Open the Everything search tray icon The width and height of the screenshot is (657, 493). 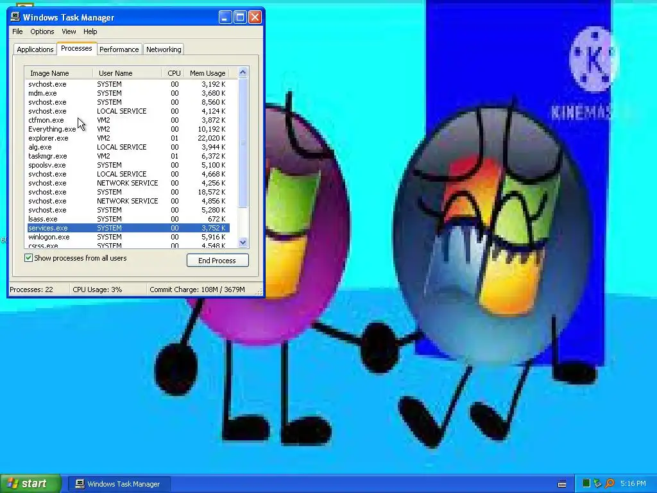tap(610, 483)
